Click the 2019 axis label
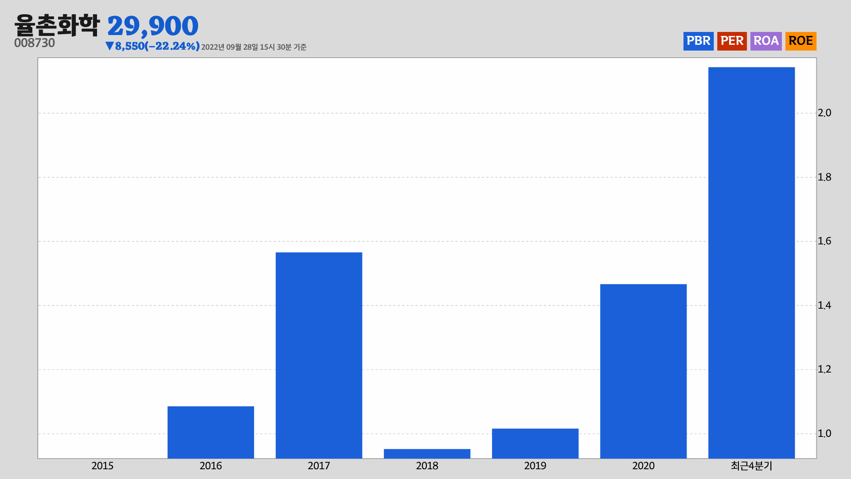 point(535,466)
